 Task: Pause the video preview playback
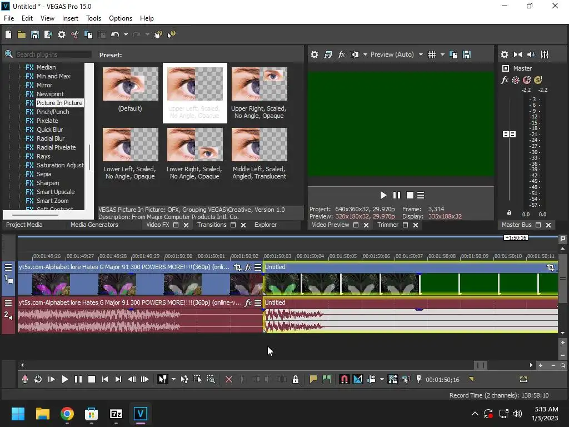point(397,195)
